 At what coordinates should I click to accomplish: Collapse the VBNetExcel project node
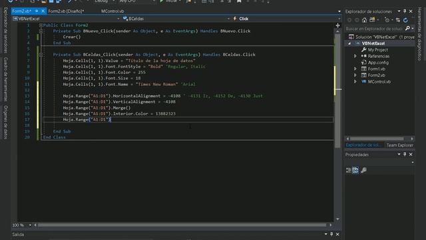coord(349,43)
